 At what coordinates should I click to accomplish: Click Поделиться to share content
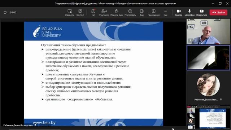click(202, 13)
